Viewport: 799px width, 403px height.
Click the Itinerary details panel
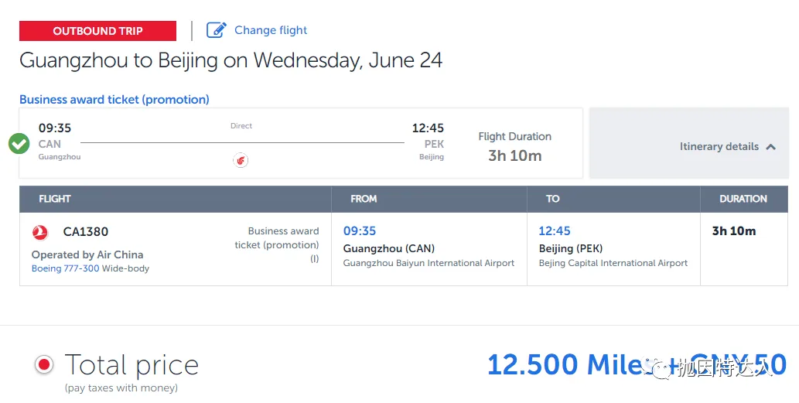point(689,143)
